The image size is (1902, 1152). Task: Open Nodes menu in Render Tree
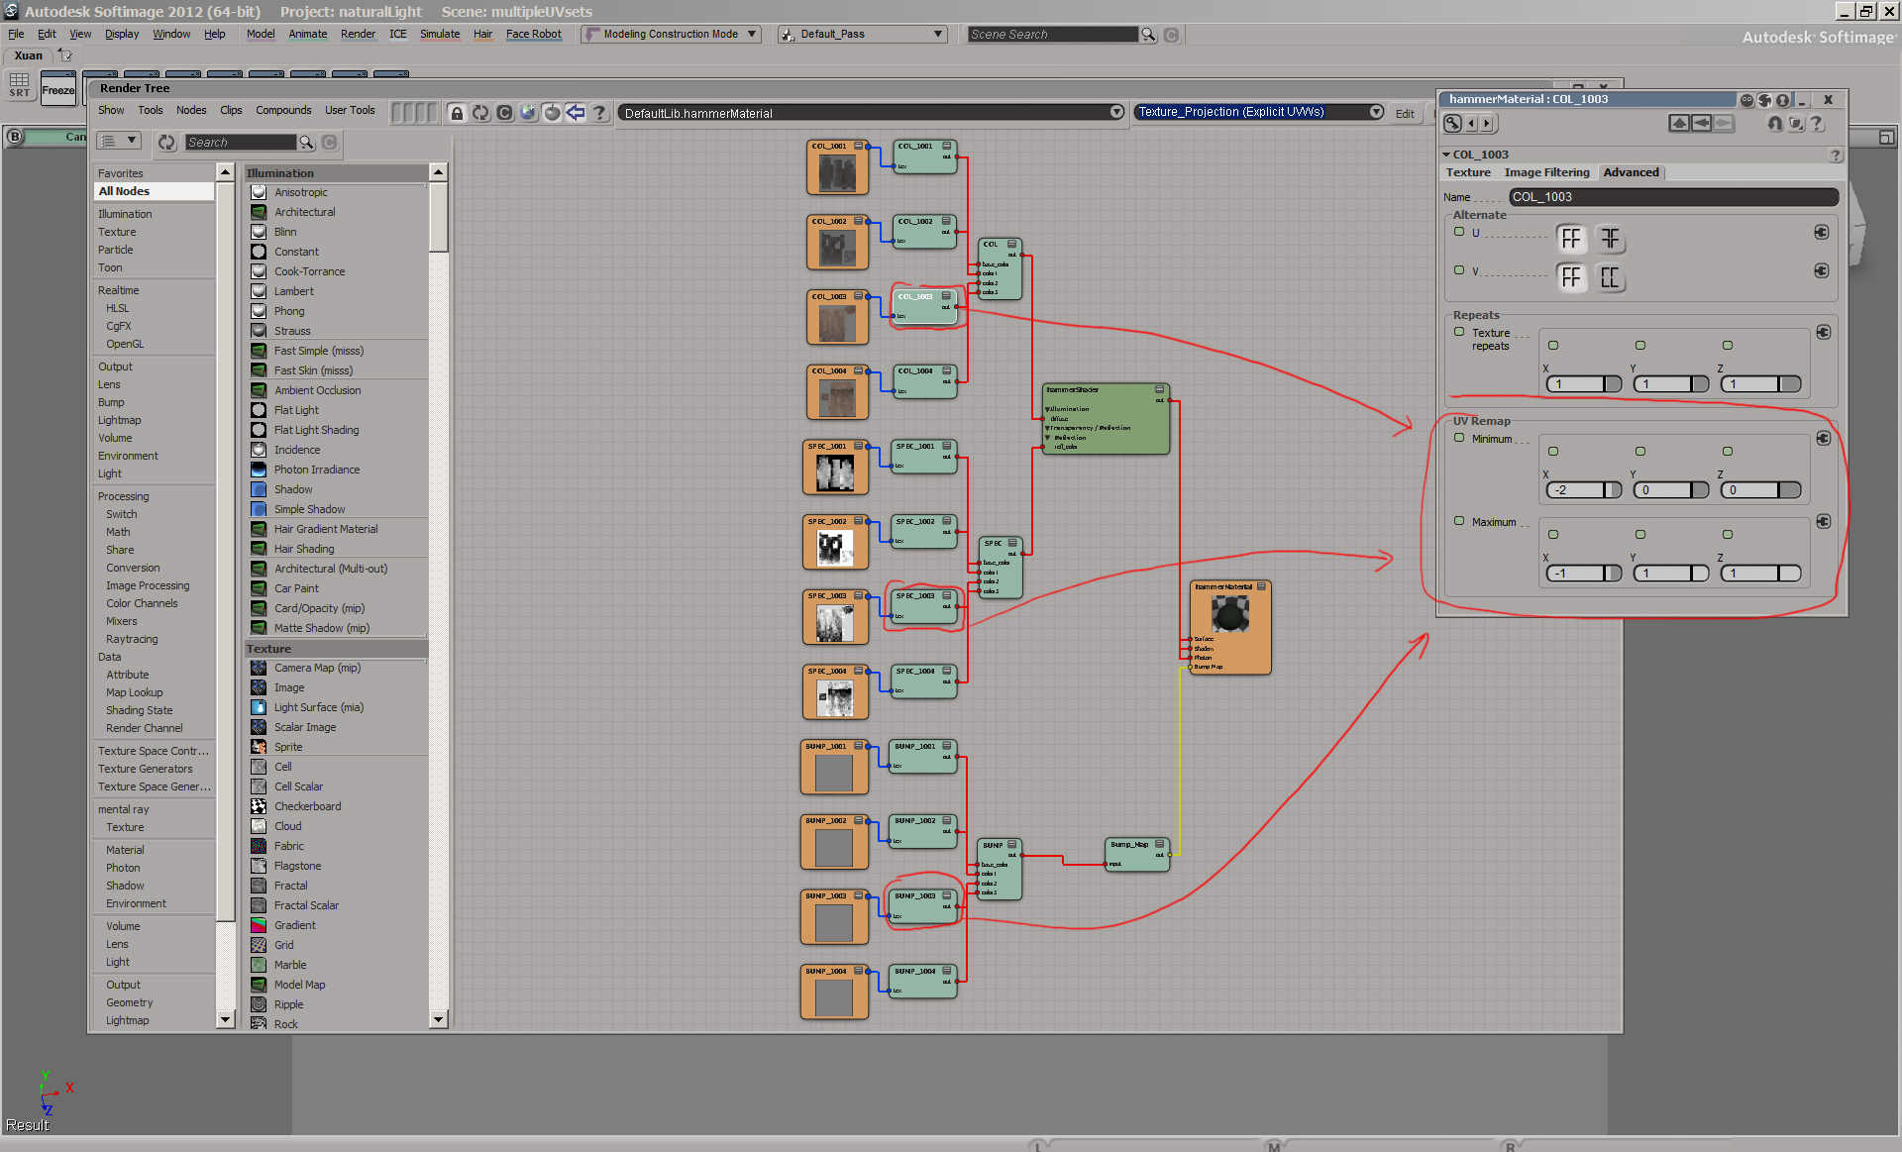[x=191, y=110]
